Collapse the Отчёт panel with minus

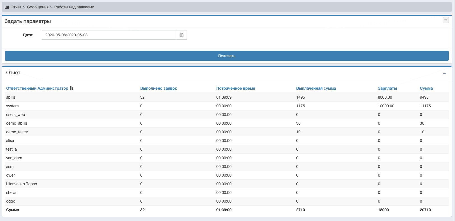coord(444,73)
